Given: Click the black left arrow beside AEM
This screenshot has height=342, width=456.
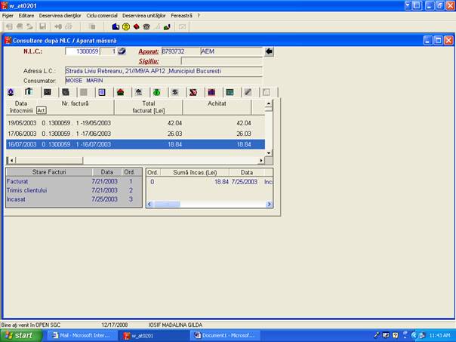Looking at the screenshot, I should pyautogui.click(x=269, y=51).
